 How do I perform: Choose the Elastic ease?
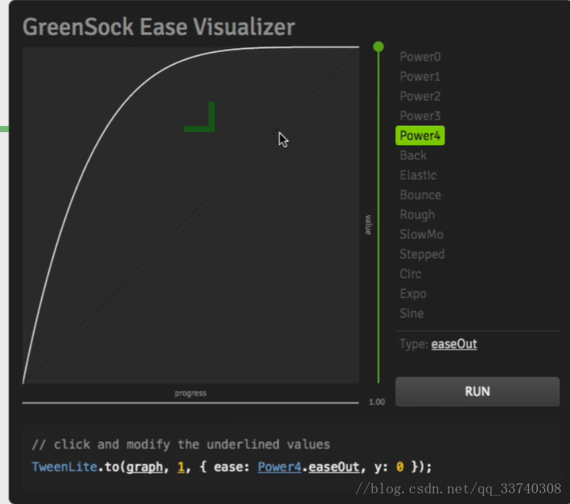418,175
